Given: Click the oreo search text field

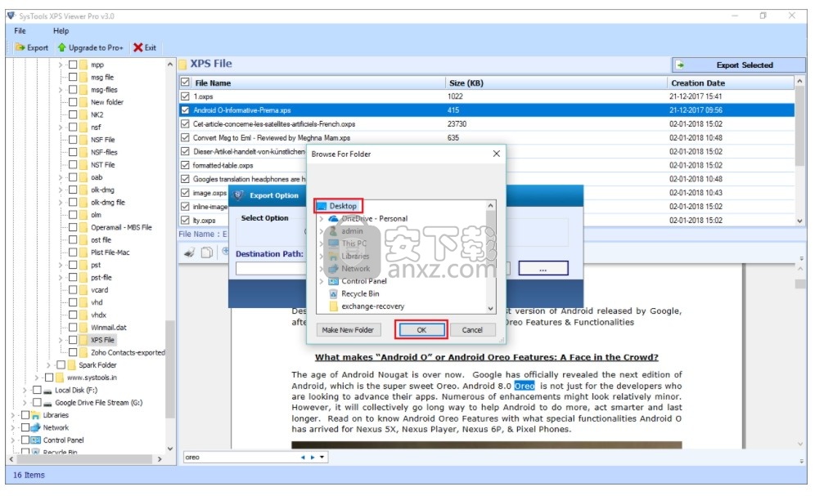Looking at the screenshot, I should click(x=241, y=458).
